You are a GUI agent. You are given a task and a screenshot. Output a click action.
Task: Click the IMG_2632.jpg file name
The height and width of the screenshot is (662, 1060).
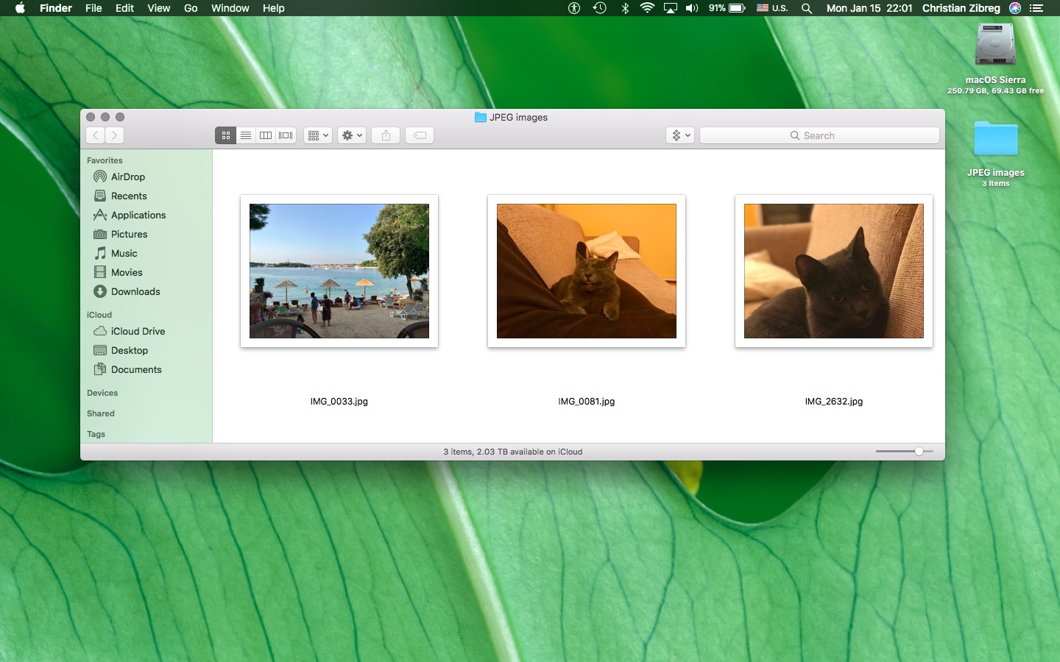click(834, 402)
